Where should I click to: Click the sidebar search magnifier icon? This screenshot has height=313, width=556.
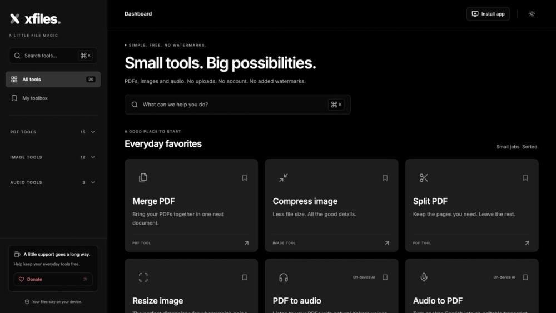(17, 56)
